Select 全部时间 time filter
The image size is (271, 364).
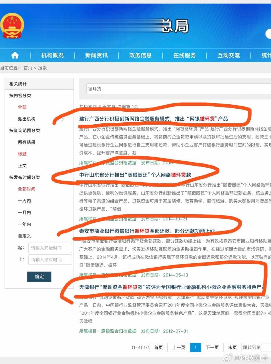click(27, 189)
